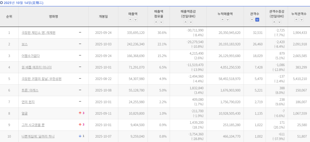310x142 pixels.
Task: Open the 보스 movie link
Action: [x=25, y=44]
